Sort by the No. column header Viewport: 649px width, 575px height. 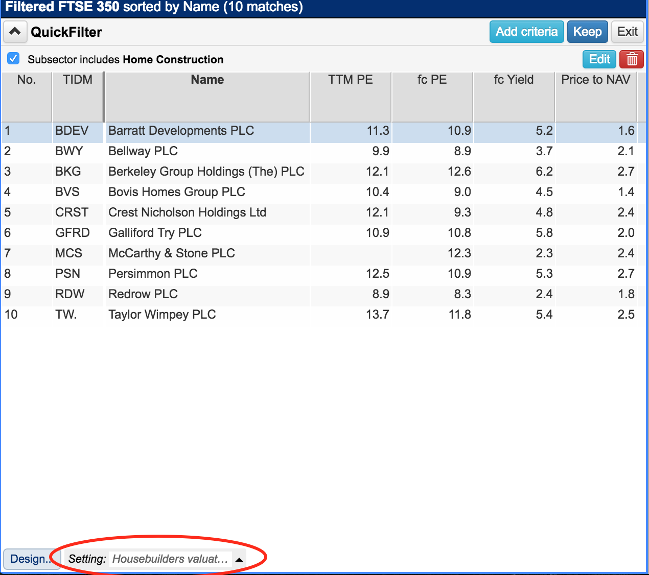(x=27, y=97)
